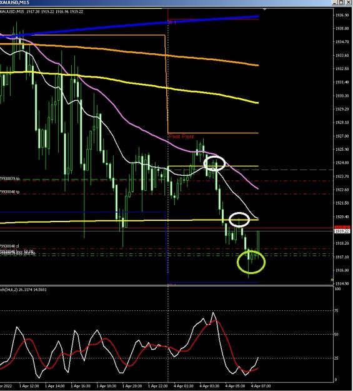Image resolution: width=353 pixels, height=391 pixels.
Task: Click the Stoch(14,6,2) indicator label
Action: [x=23, y=290]
